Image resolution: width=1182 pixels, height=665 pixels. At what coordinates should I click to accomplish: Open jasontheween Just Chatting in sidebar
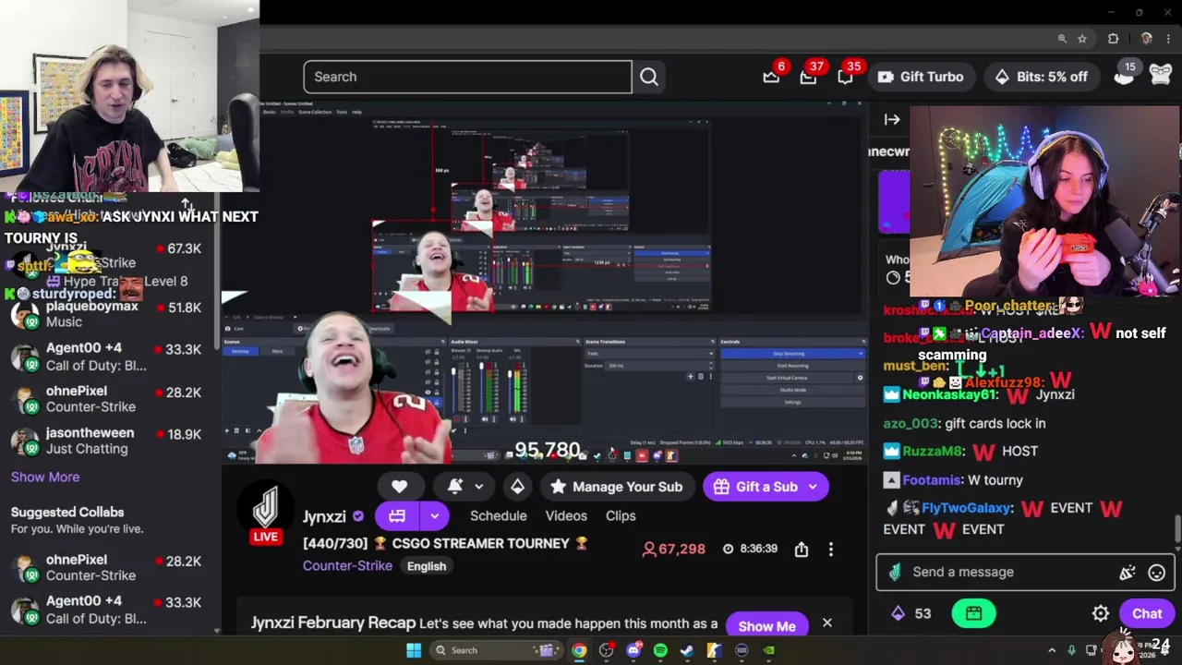[110, 441]
